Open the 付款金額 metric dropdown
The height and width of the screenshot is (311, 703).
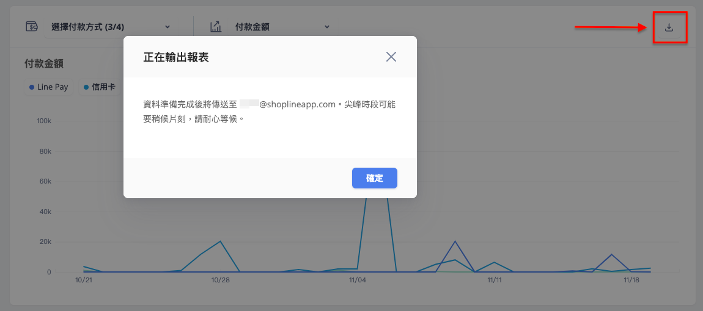click(x=282, y=27)
